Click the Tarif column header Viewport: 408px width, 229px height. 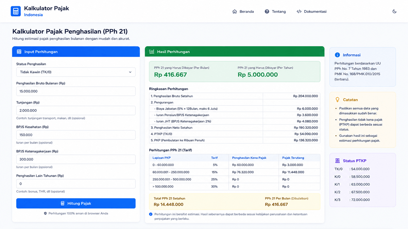point(214,158)
